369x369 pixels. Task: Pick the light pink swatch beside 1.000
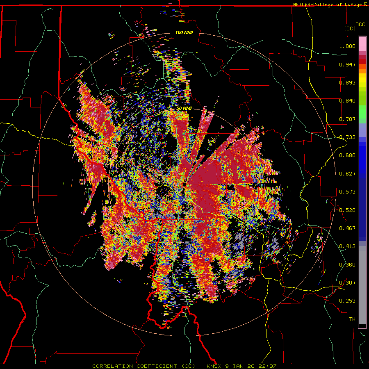(x=362, y=44)
